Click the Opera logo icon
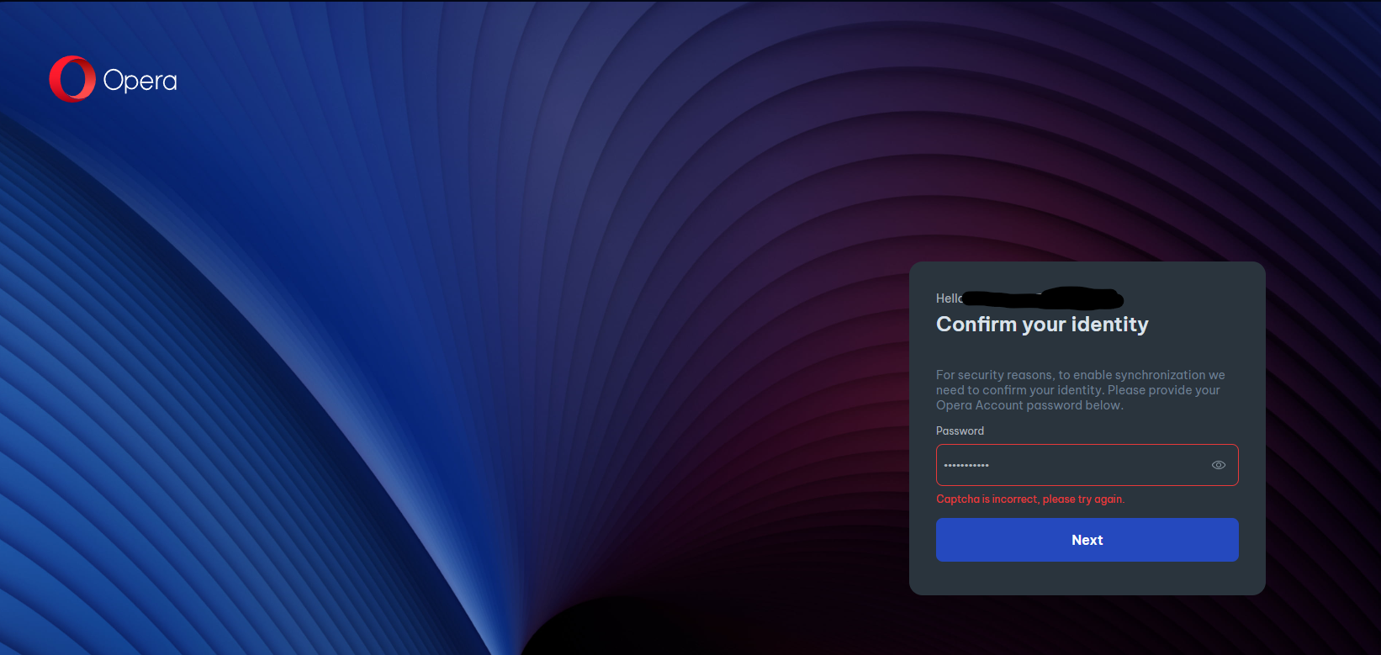The image size is (1381, 655). click(72, 79)
